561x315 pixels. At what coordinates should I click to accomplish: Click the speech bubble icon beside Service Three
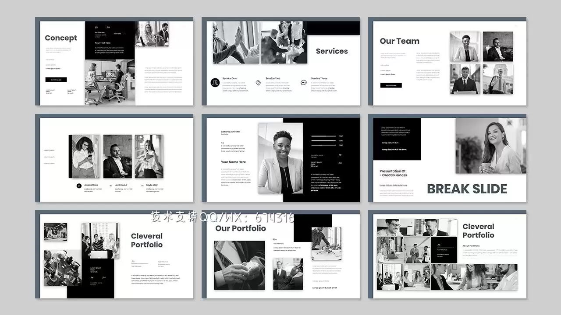coord(304,82)
